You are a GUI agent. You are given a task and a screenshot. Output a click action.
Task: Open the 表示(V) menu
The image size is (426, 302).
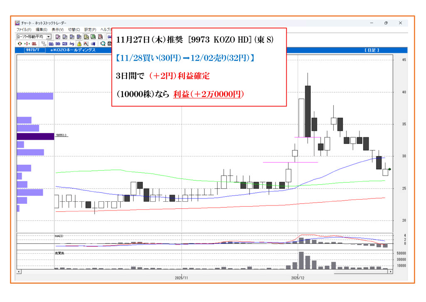click(x=57, y=30)
